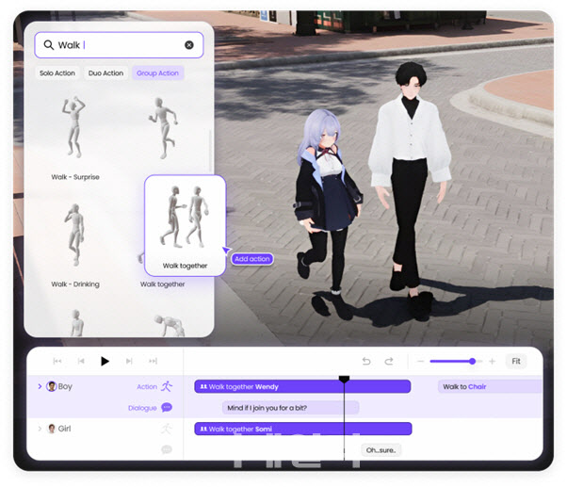The image size is (567, 487).
Task: Expand the Girl track row
Action: point(40,429)
